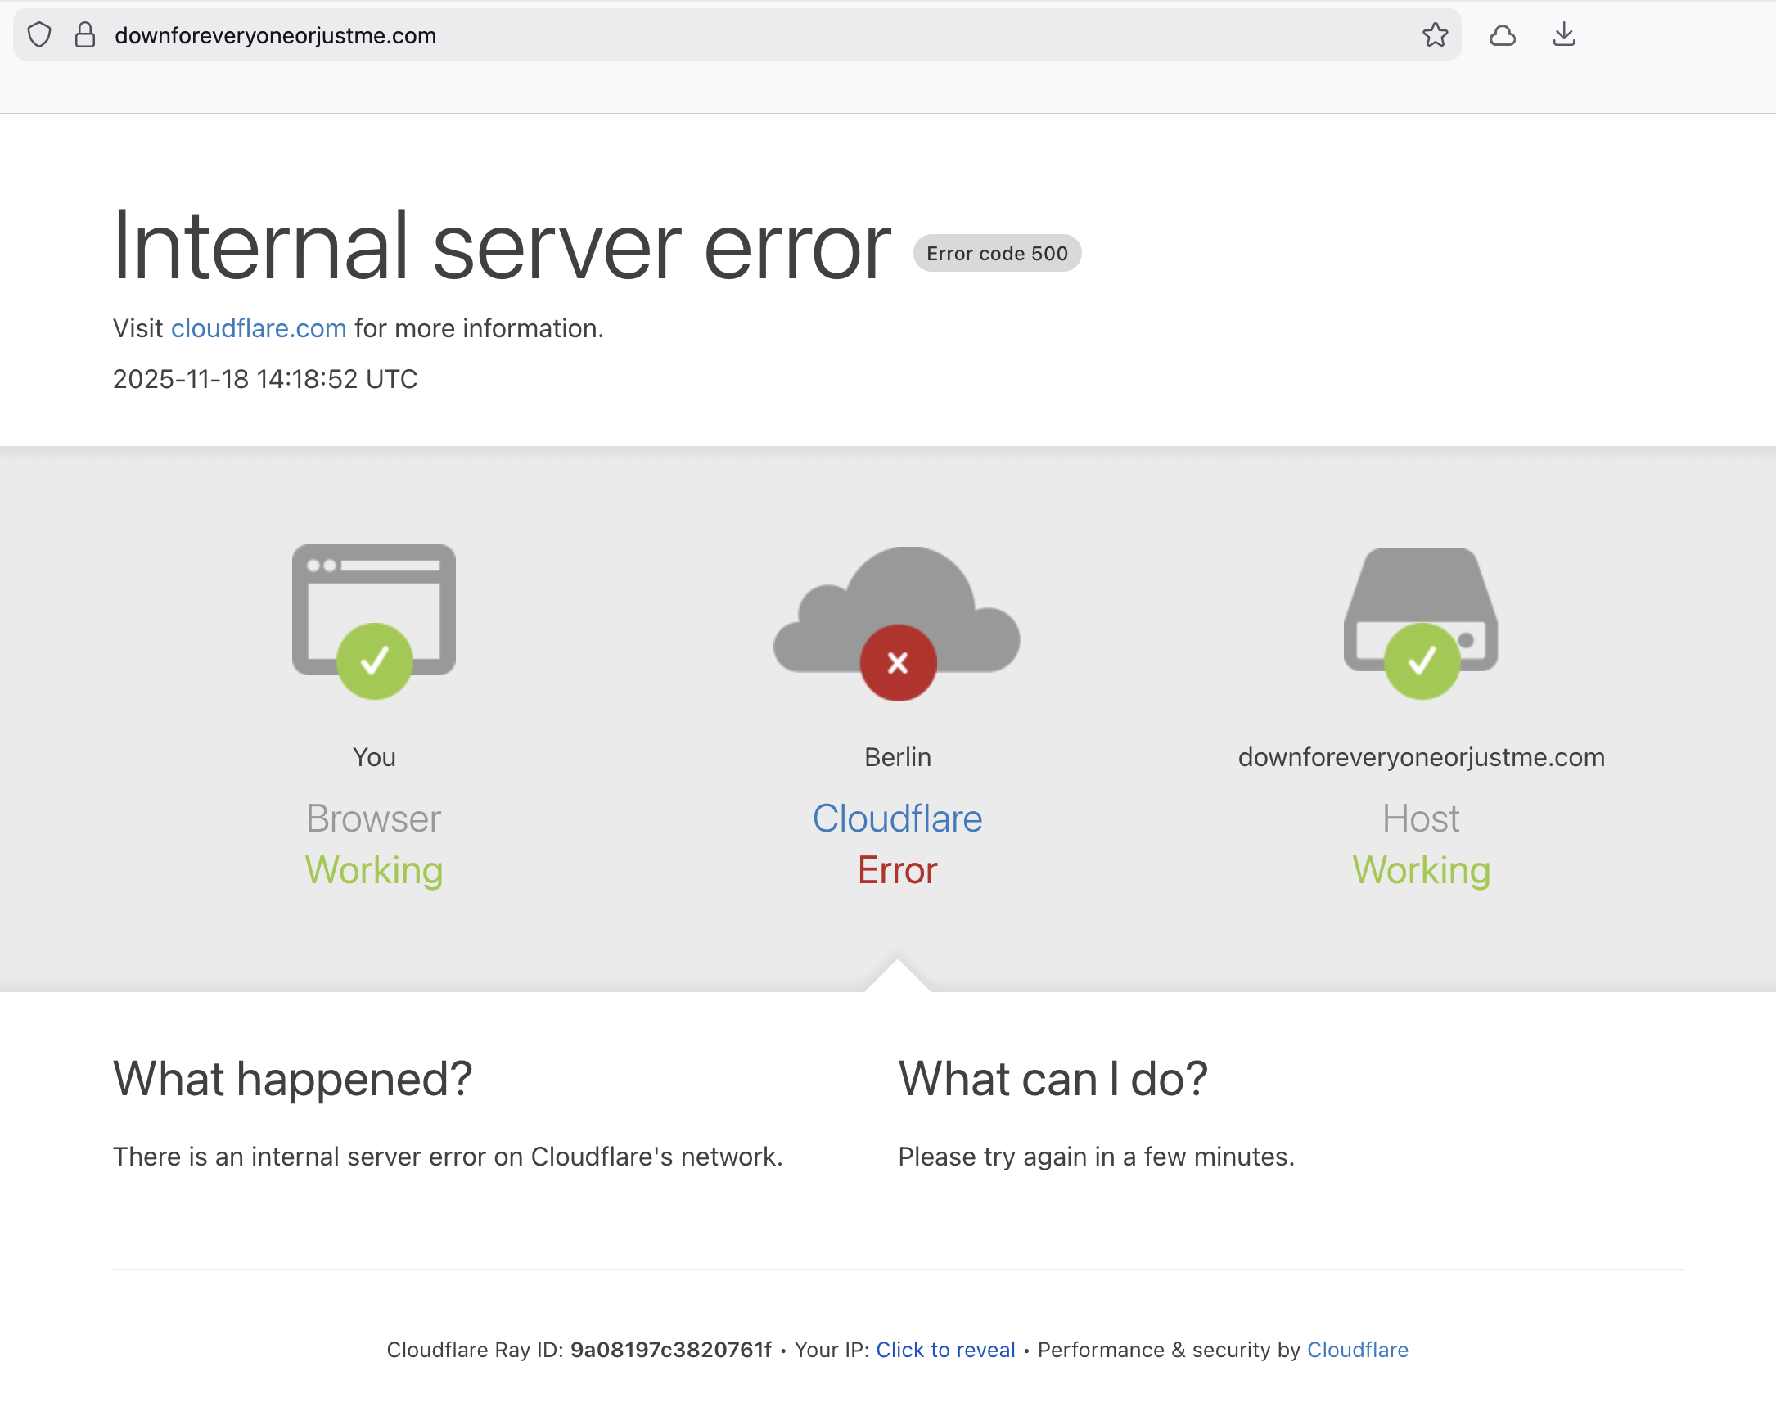Click green checkmark on host server
1776x1416 pixels.
coord(1421,661)
